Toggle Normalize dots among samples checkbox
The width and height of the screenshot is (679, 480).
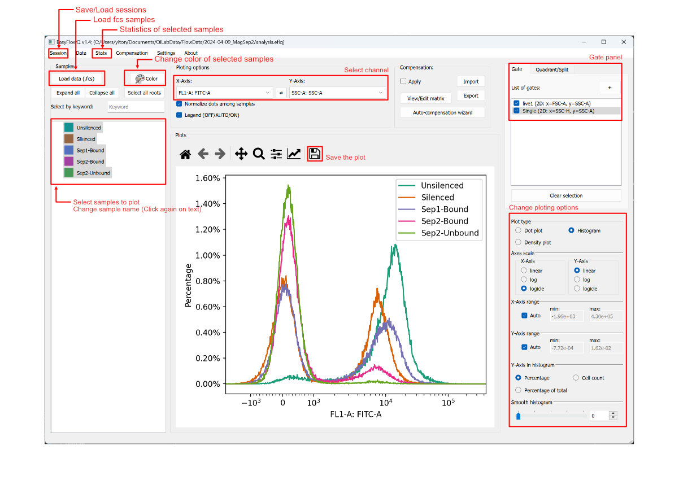click(179, 104)
